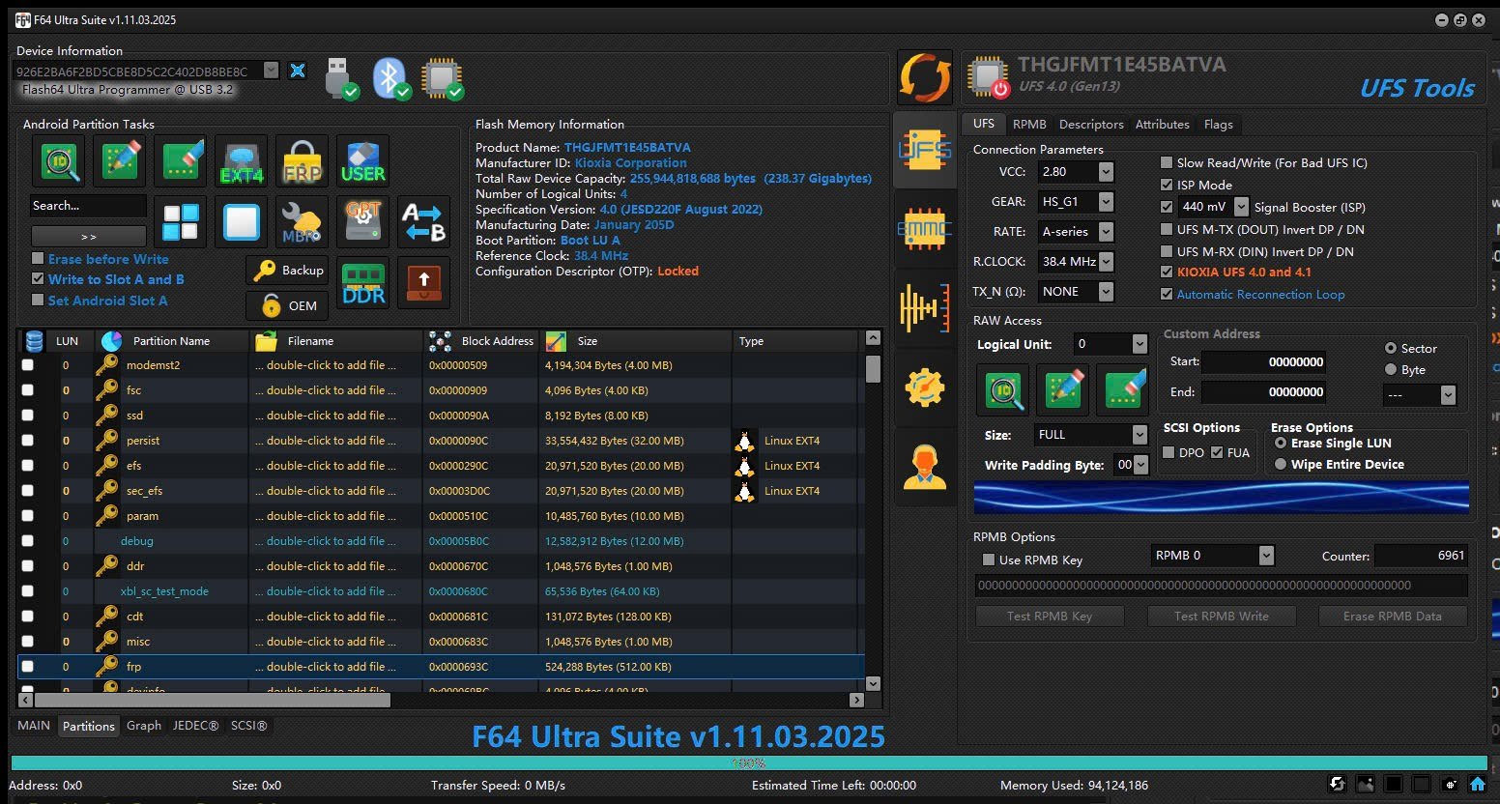The width and height of the screenshot is (1500, 804).
Task: Click the USB connection status icon
Action: pyautogui.click(x=341, y=78)
